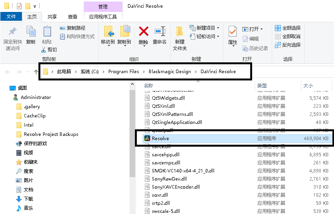This screenshot has width=334, height=214.
Task: Click 系统 (C:) in the address breadcrumb
Action: 90,72
